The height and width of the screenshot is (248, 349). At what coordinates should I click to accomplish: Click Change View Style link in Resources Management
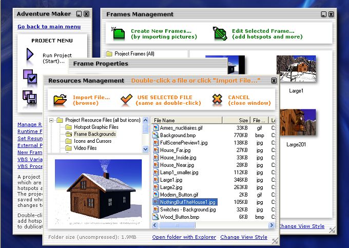pos(243,237)
